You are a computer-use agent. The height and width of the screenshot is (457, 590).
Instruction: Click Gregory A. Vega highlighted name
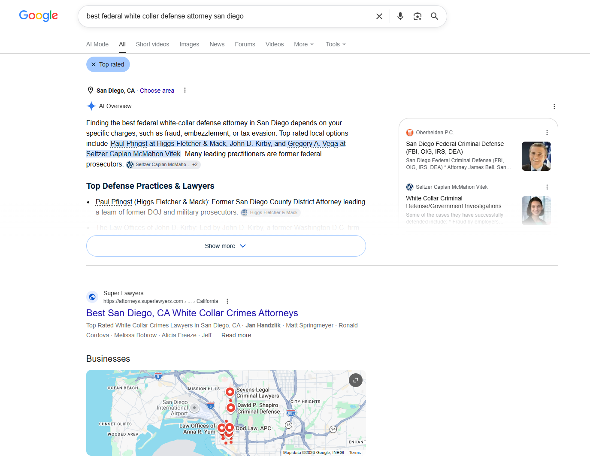pos(313,143)
